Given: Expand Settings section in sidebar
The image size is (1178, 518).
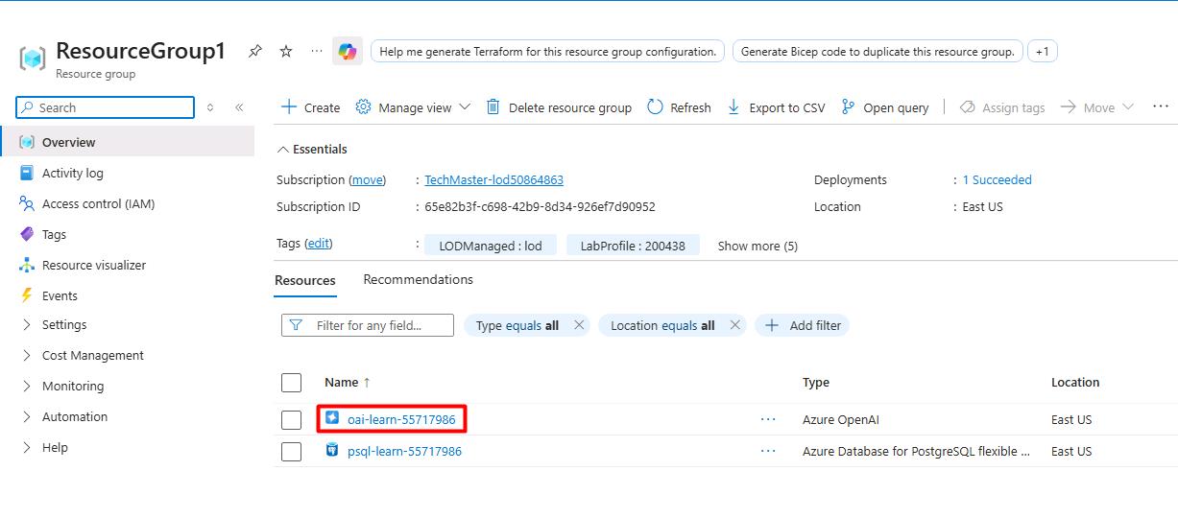Looking at the screenshot, I should 64,325.
